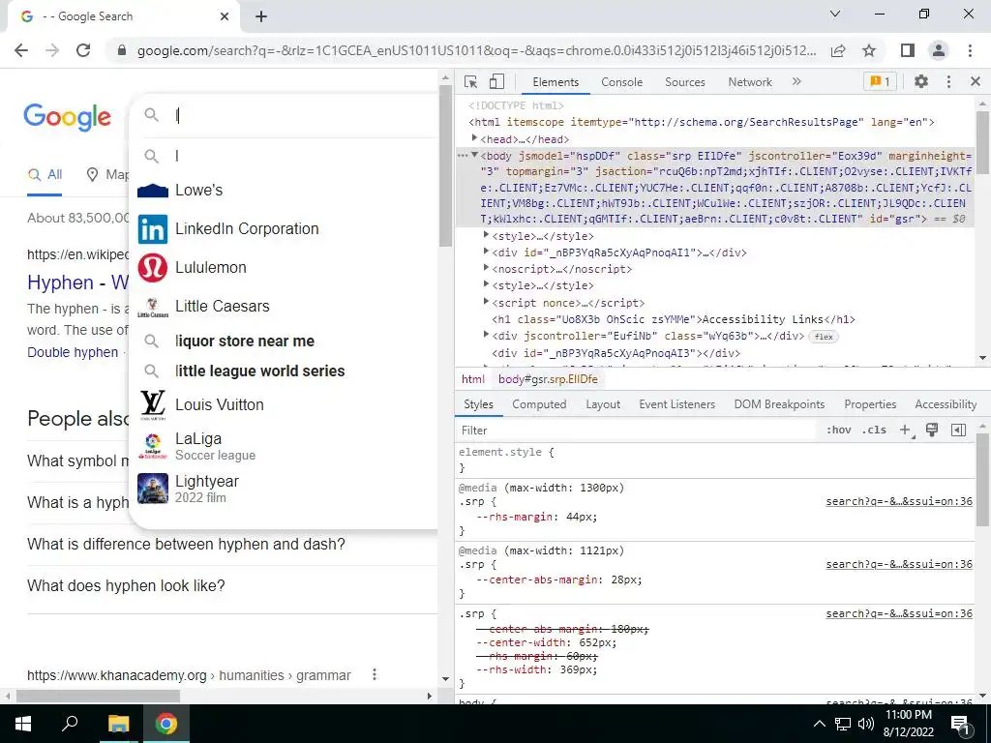Toggle the device toolbar icon
The width and height of the screenshot is (991, 743).
[x=496, y=82]
